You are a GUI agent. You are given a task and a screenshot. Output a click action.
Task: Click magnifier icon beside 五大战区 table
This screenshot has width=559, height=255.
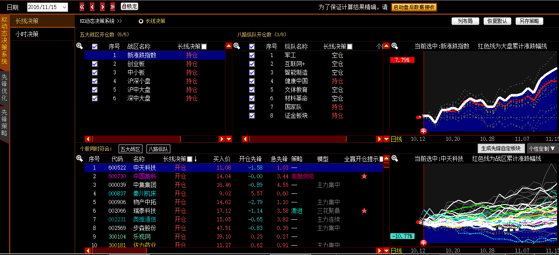coord(80,46)
